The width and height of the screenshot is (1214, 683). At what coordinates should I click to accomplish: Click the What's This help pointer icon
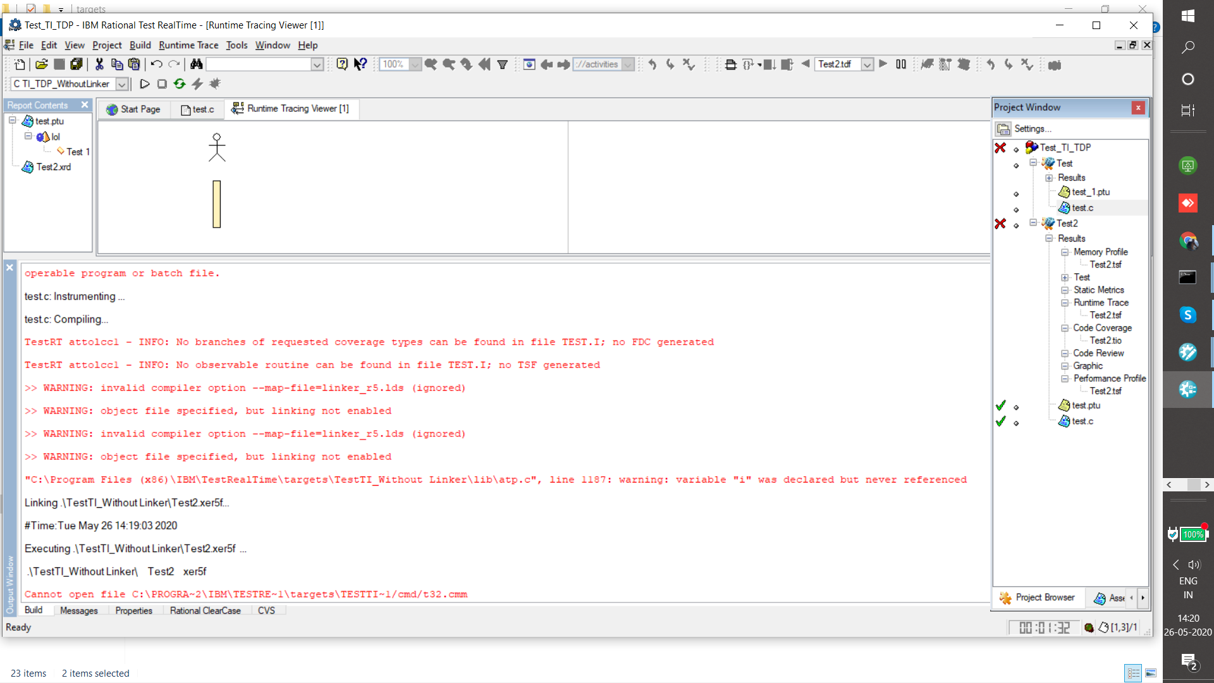coord(360,65)
